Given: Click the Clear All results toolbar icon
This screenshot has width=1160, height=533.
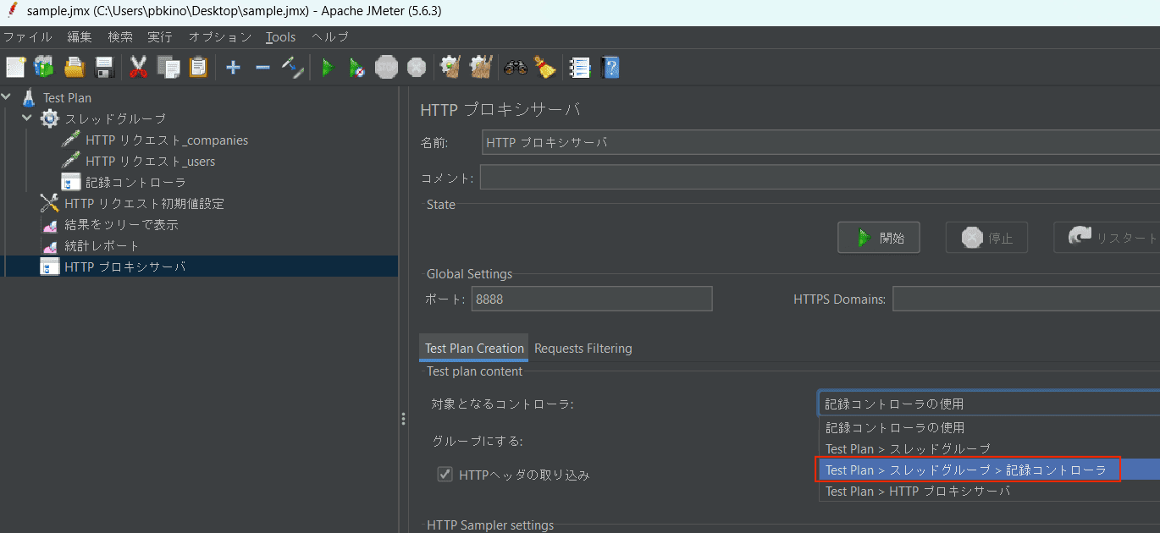Looking at the screenshot, I should tap(481, 68).
